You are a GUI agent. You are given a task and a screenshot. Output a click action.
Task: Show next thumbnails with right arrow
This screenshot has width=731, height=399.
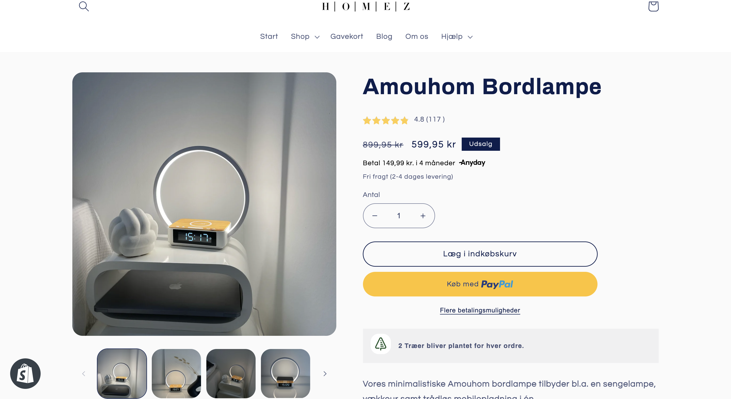click(x=325, y=374)
